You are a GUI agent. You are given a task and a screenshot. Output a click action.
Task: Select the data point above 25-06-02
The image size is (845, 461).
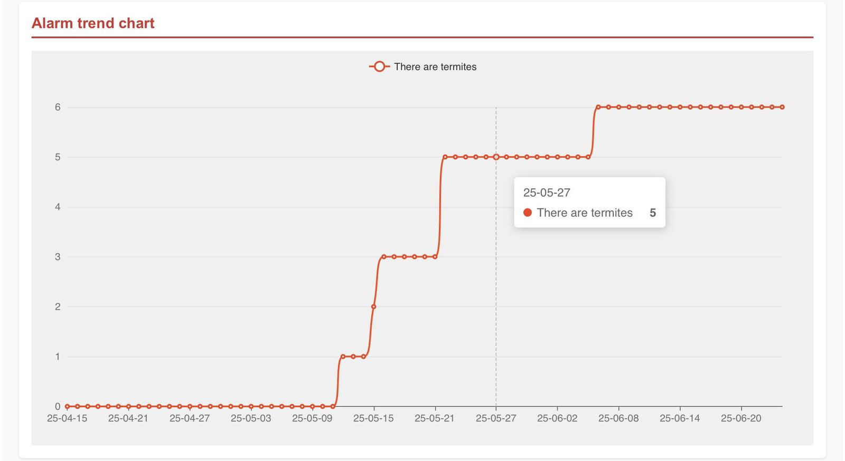557,157
